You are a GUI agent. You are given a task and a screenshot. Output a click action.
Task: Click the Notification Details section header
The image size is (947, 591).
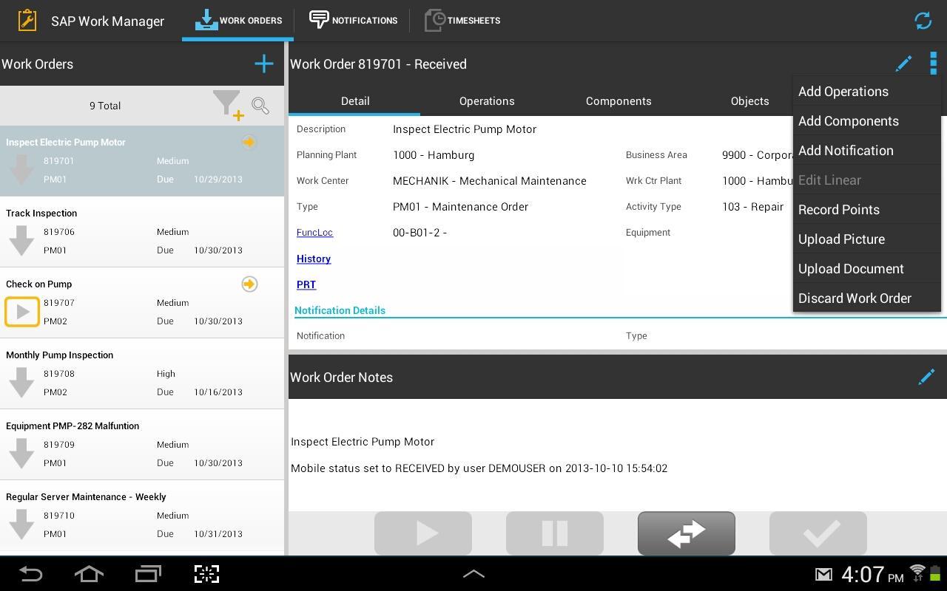pyautogui.click(x=340, y=310)
